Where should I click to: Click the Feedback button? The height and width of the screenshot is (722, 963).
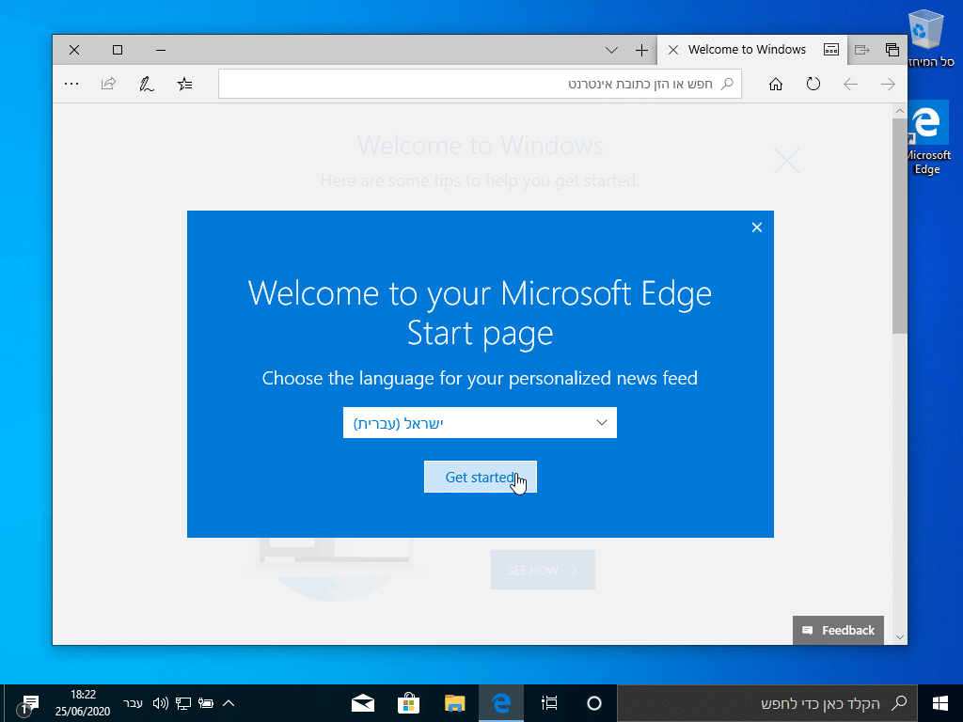click(839, 630)
